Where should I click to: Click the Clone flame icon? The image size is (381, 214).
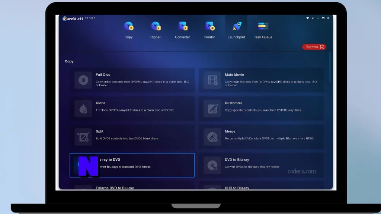pyautogui.click(x=83, y=108)
